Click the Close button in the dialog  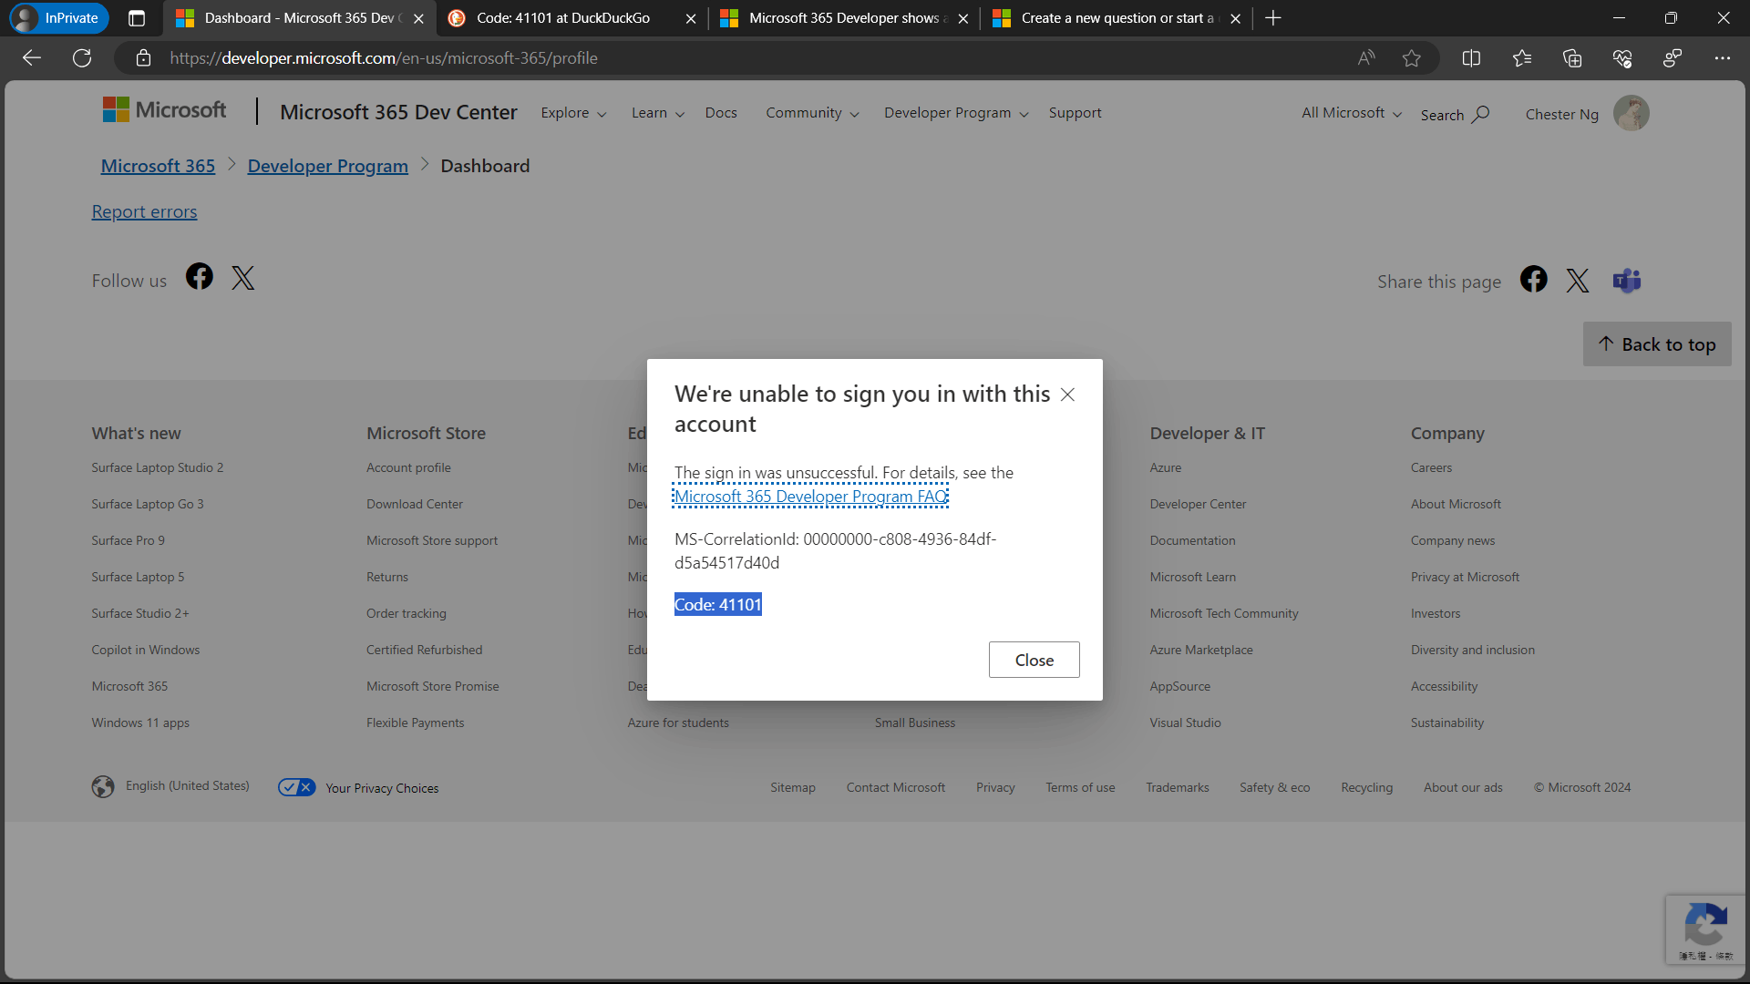tap(1035, 660)
